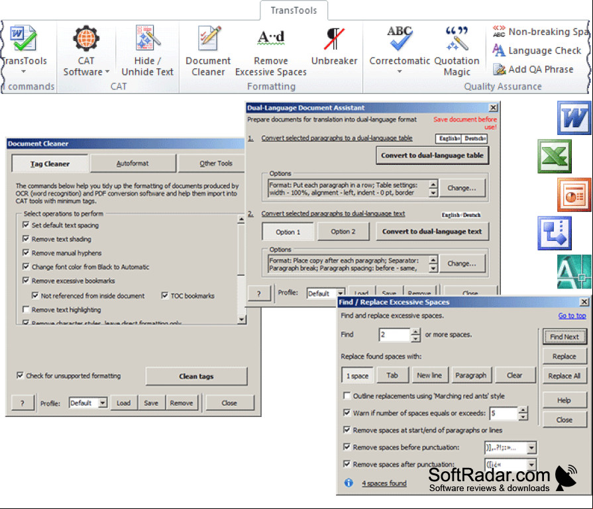Click the Hide / Unhide Text icon
Screen dimensions: 593x509
(x=148, y=38)
